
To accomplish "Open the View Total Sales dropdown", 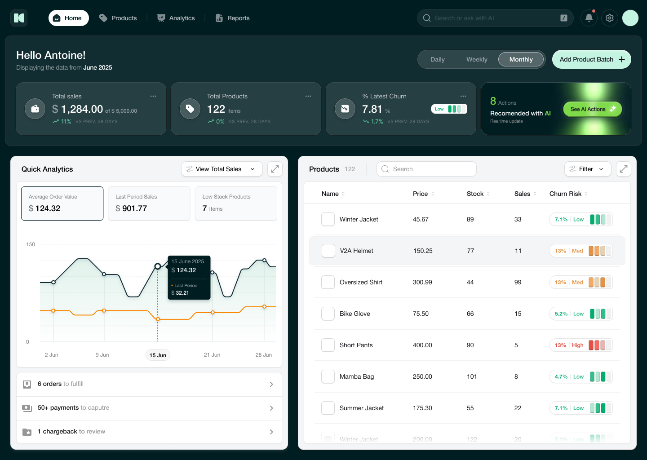I will 222,169.
